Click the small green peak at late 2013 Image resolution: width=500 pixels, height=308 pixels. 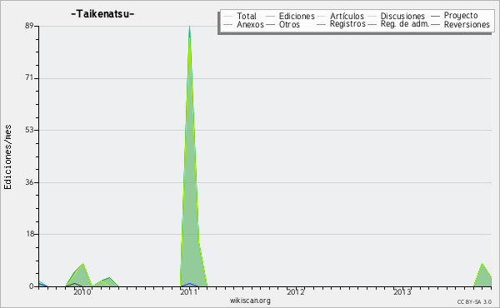click(x=482, y=276)
